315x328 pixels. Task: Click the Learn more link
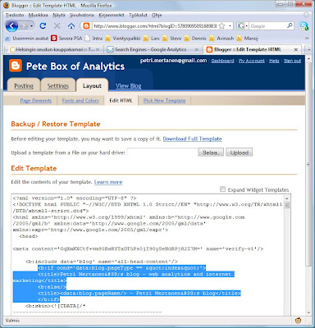108,182
